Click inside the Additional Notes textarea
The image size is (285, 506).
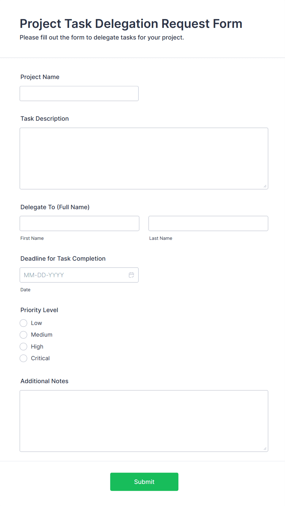[x=144, y=421]
